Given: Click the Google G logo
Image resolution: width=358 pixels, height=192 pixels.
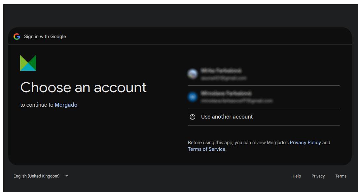Looking at the screenshot, I should point(17,37).
